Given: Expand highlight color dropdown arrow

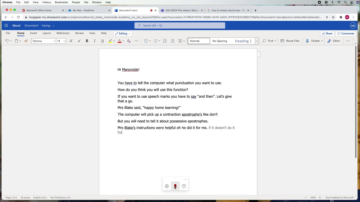Looking at the screenshot, I should pyautogui.click(x=114, y=41).
